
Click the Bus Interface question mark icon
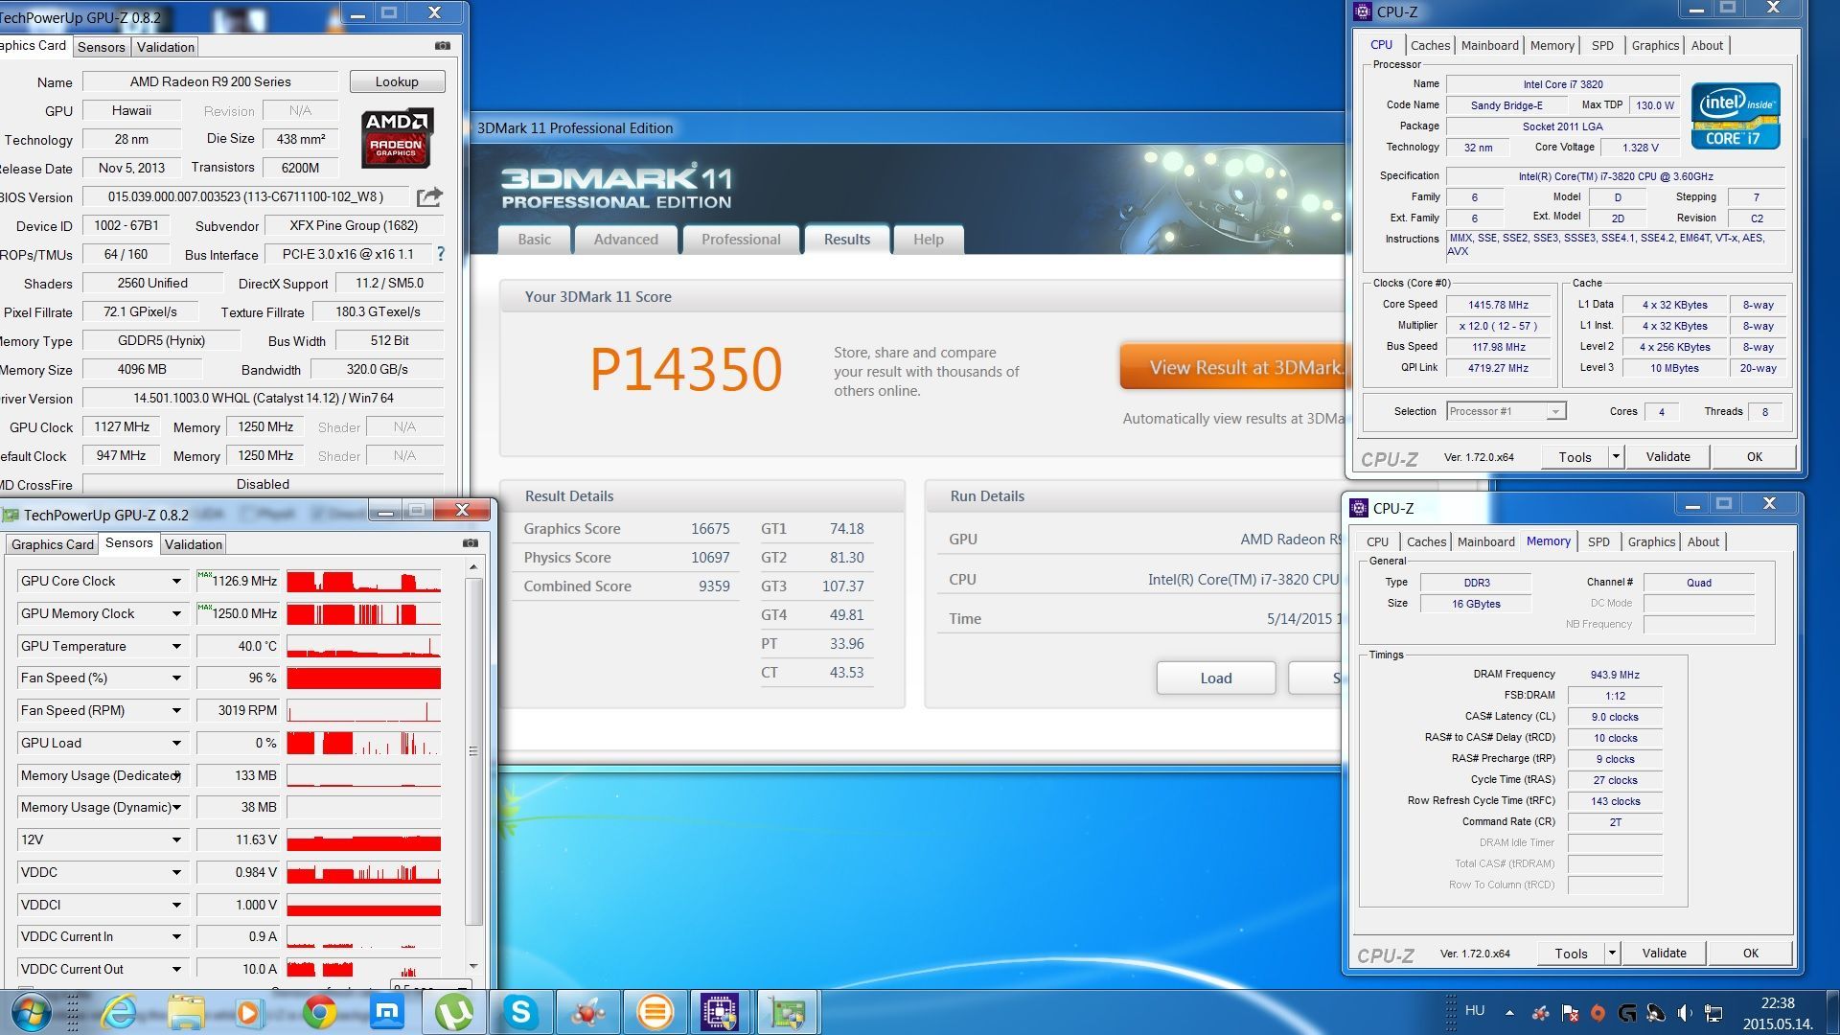441,254
